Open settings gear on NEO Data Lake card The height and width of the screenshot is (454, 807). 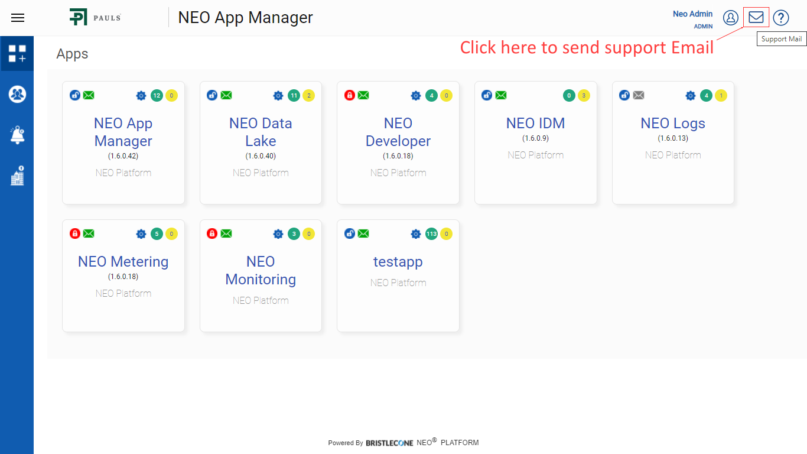pyautogui.click(x=278, y=96)
